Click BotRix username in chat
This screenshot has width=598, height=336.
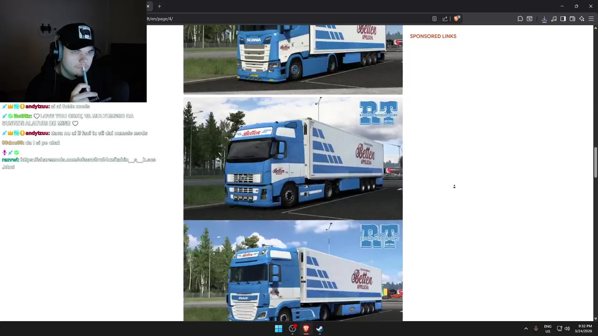tap(23, 116)
